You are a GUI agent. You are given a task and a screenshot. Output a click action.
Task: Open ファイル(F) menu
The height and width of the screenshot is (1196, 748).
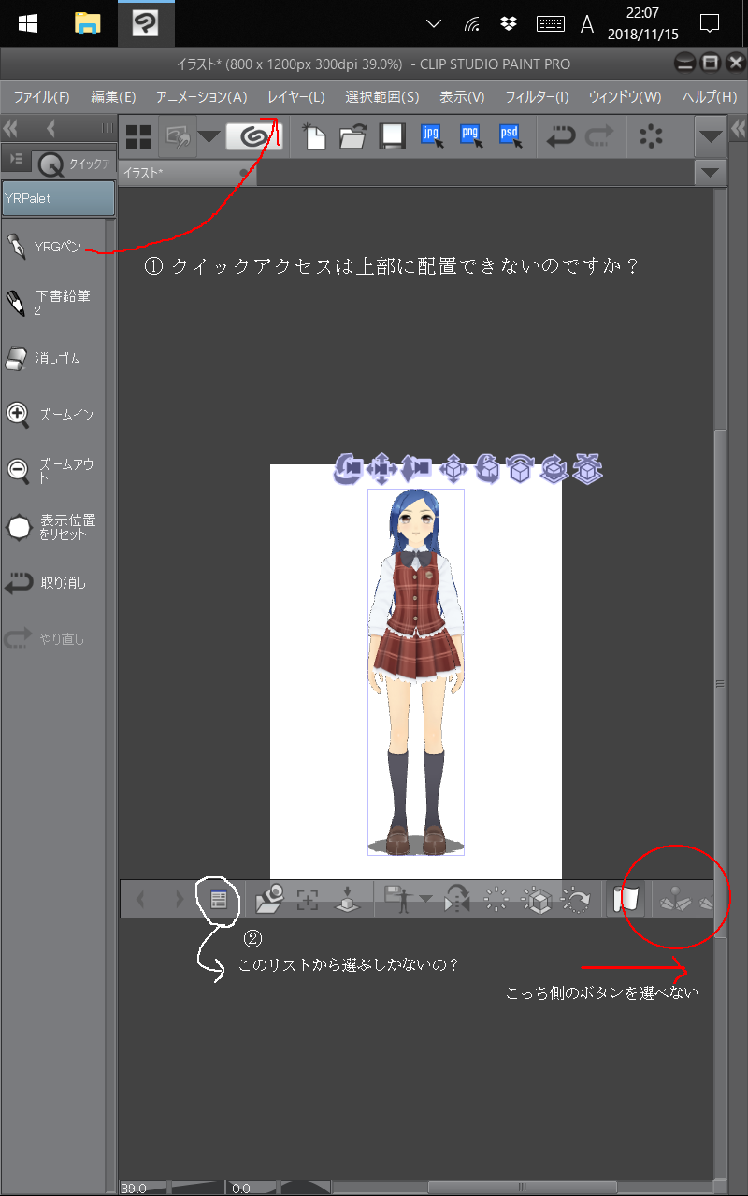coord(42,97)
